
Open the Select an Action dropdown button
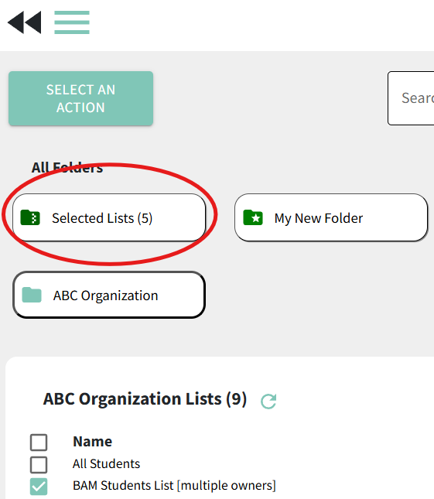coord(80,98)
